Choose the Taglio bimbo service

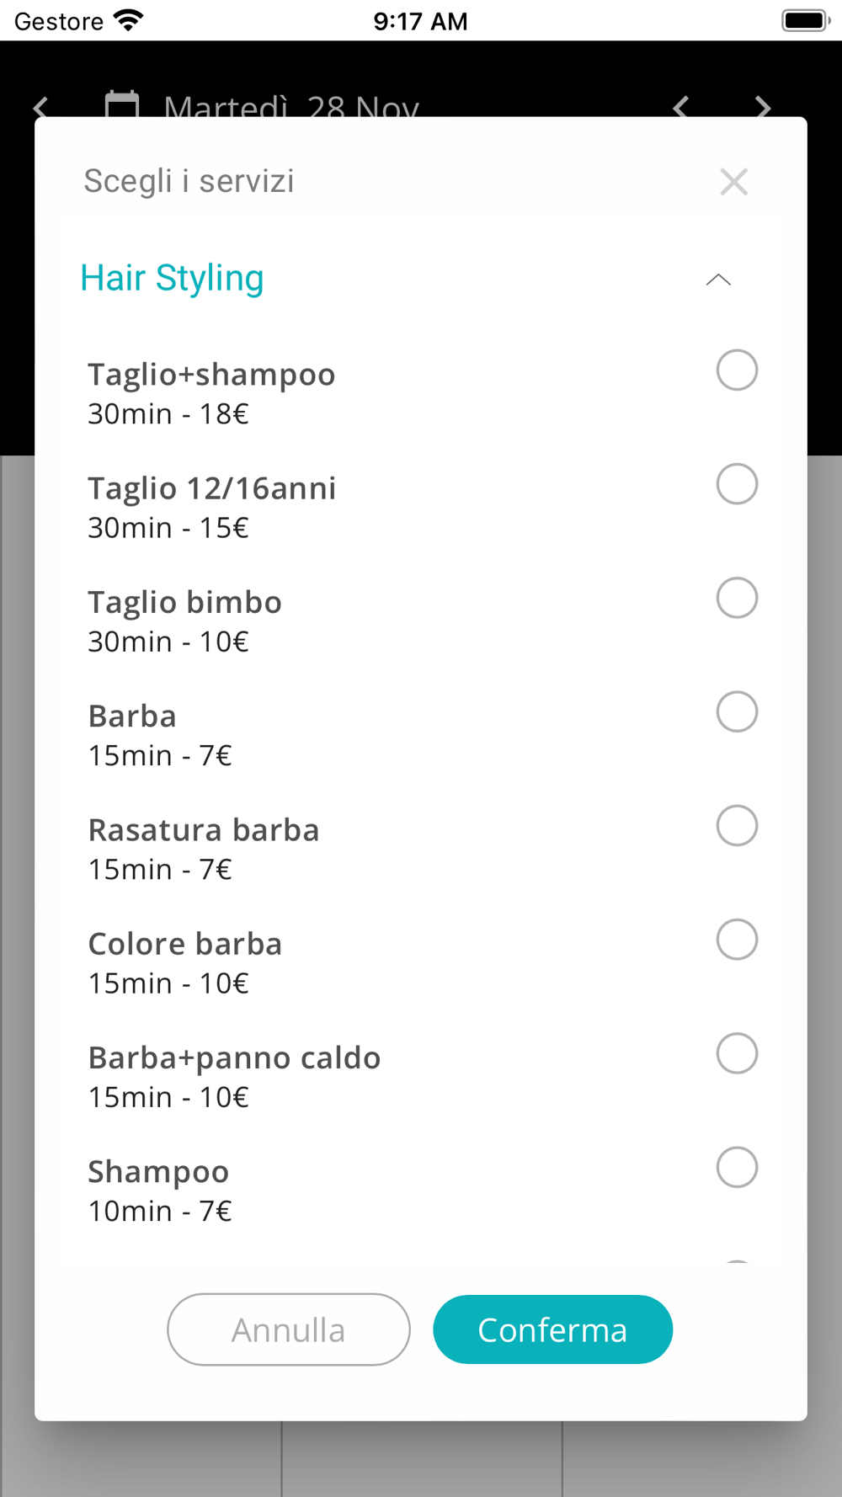click(x=737, y=598)
